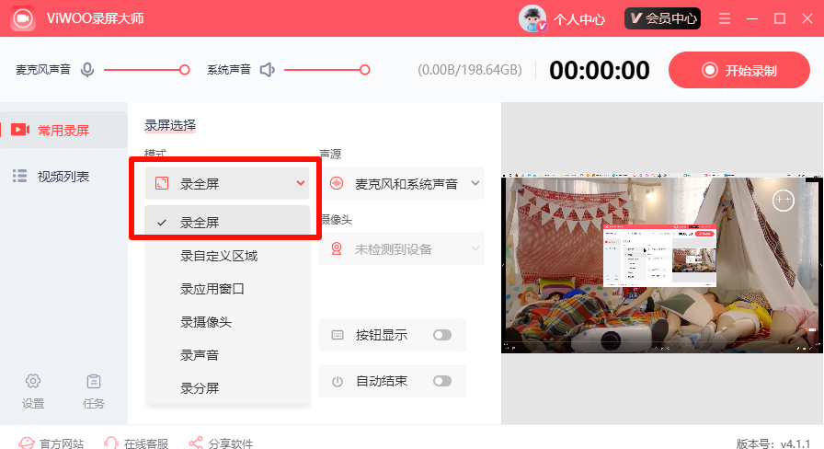Adjust the 系统声音 volume slider handle
This screenshot has height=449, width=824.
click(x=365, y=70)
